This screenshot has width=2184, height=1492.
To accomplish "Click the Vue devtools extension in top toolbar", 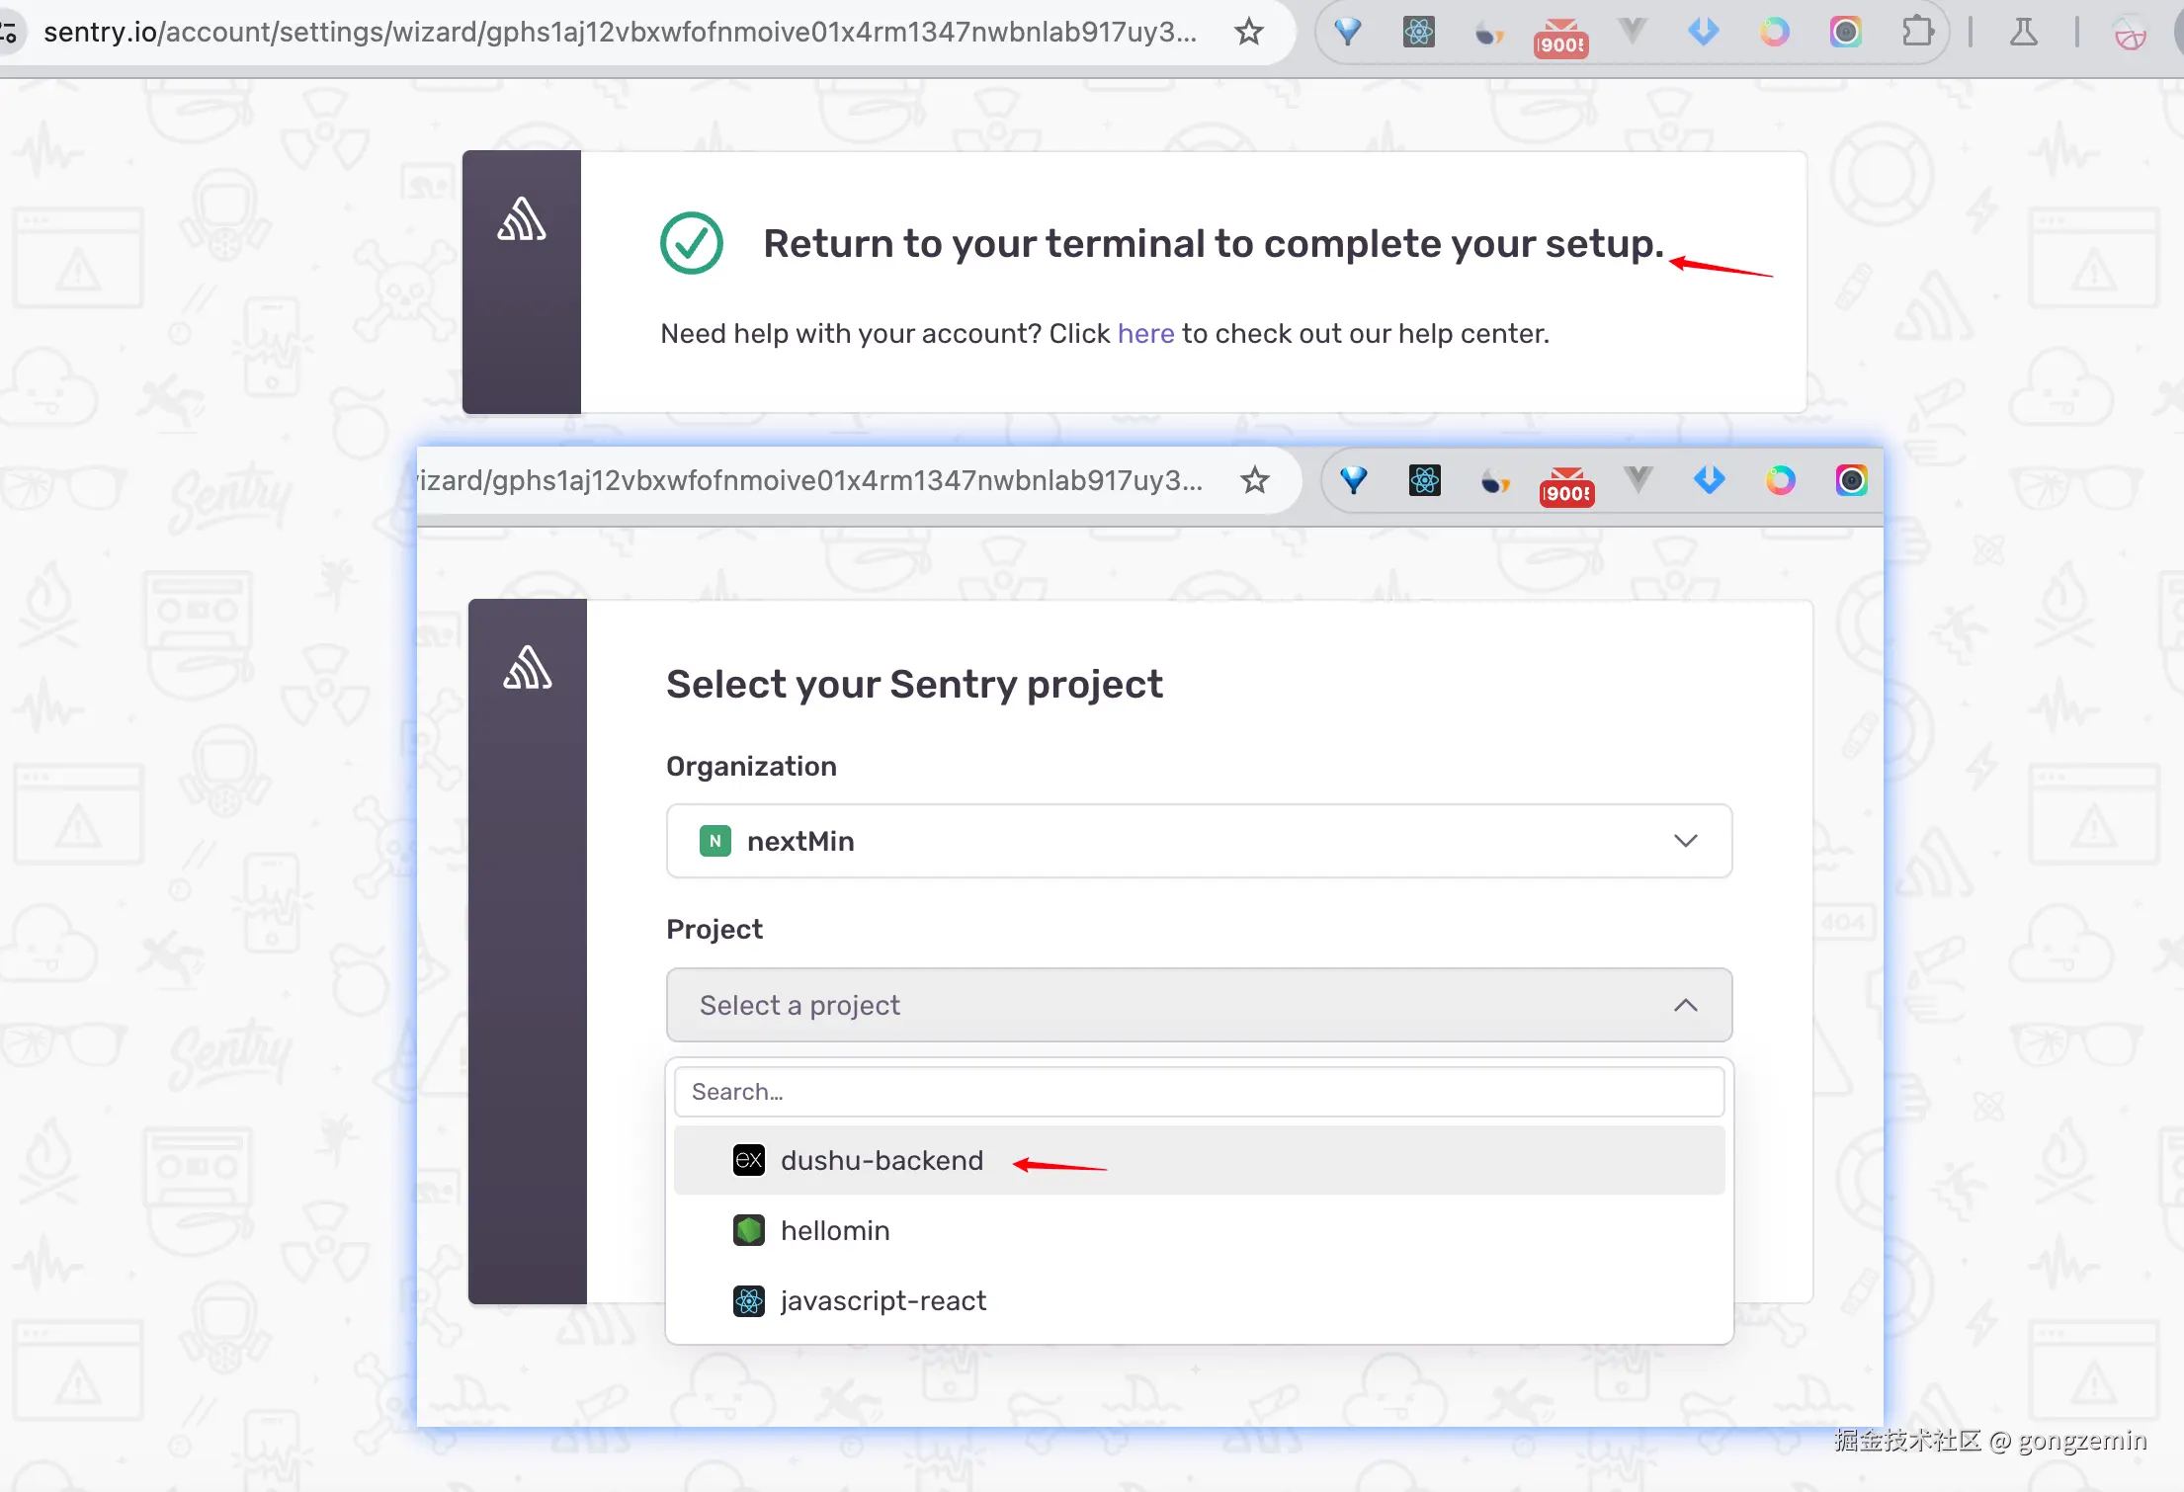I will (x=1633, y=33).
